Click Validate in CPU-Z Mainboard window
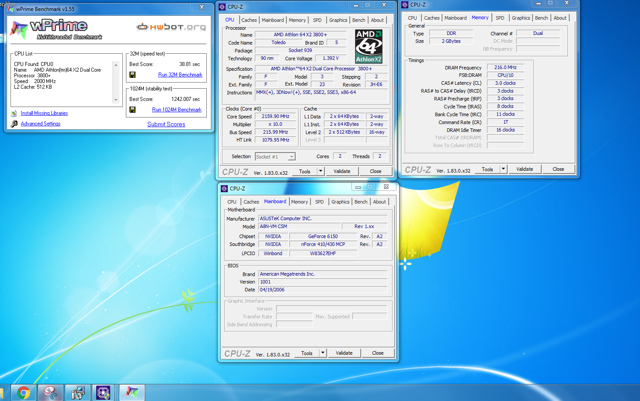This screenshot has height=401, width=640. 344,353
